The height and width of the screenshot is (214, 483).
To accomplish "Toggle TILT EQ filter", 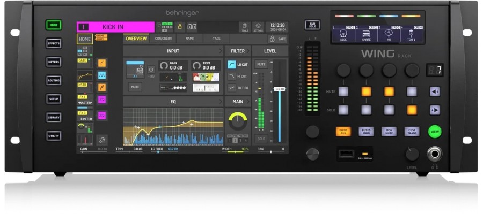I will click(x=238, y=88).
